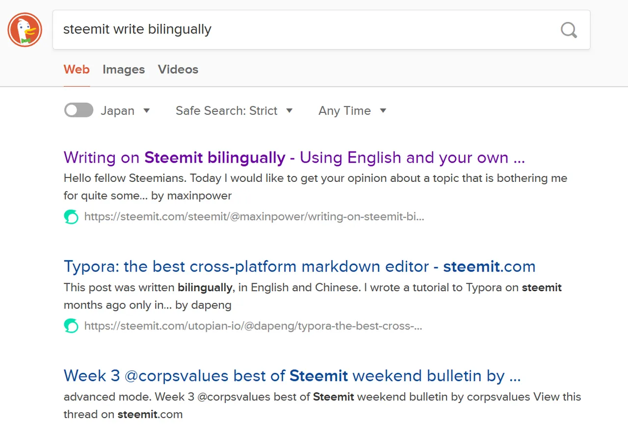Open the Safe Search: Strict dropdown
This screenshot has width=628, height=425.
234,111
